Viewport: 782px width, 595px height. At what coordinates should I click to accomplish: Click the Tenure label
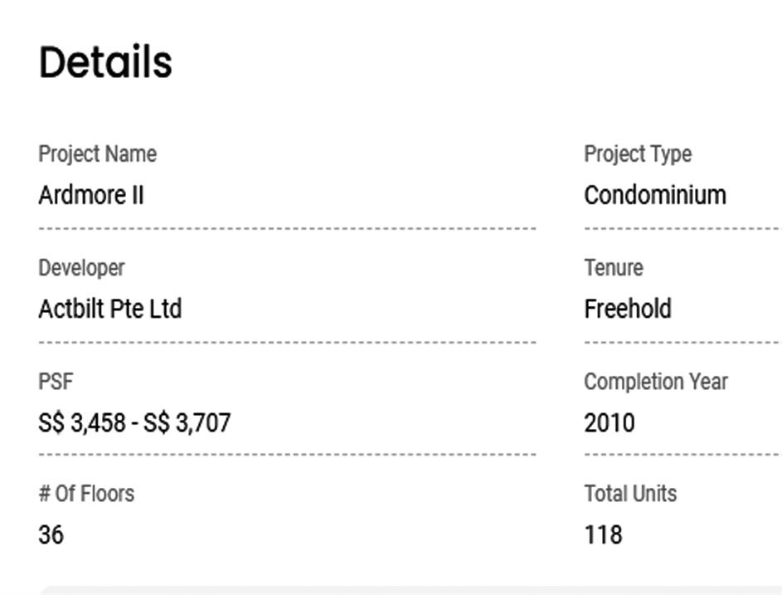click(x=614, y=268)
